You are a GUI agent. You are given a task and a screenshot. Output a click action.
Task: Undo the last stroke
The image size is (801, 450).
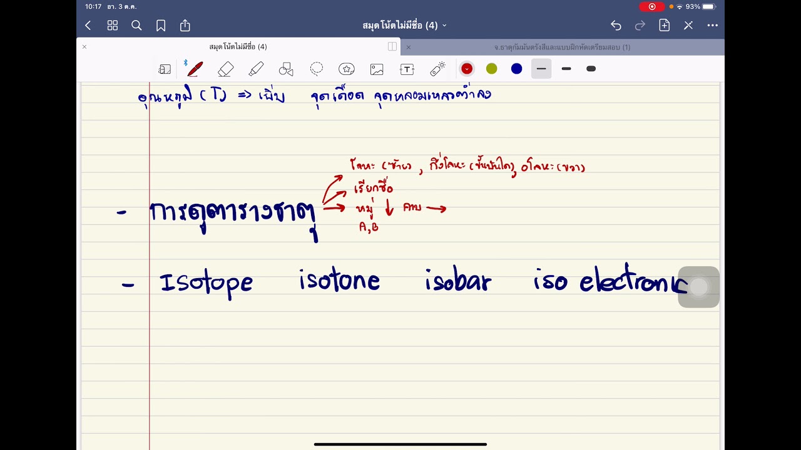[616, 26]
